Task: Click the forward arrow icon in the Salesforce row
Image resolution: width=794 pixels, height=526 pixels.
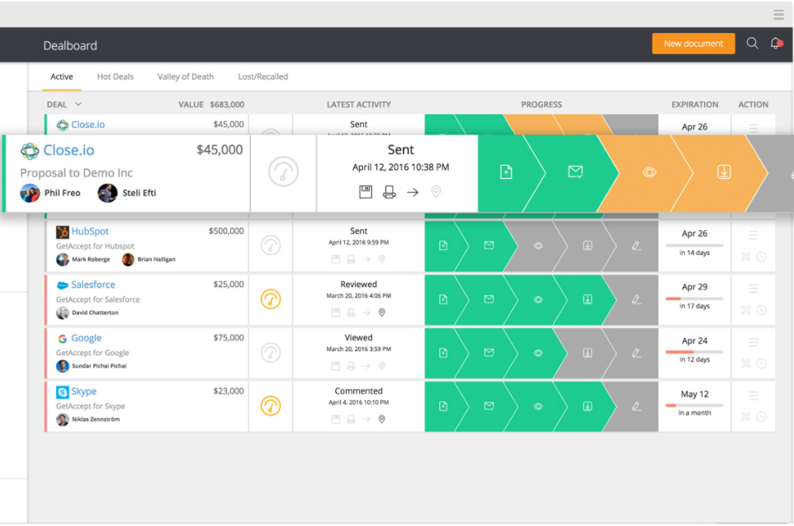Action: 366,312
